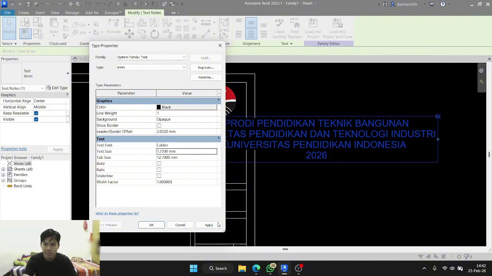Click the Autodesk App Store cart icon
492x276 pixels.
pyautogui.click(x=432, y=4)
